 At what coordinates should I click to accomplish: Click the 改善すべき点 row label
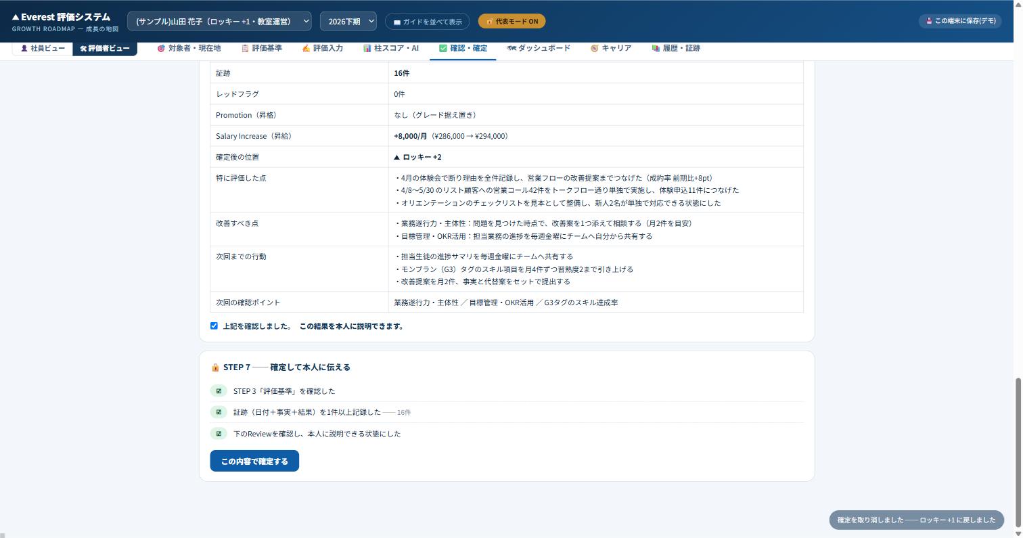pyautogui.click(x=237, y=223)
